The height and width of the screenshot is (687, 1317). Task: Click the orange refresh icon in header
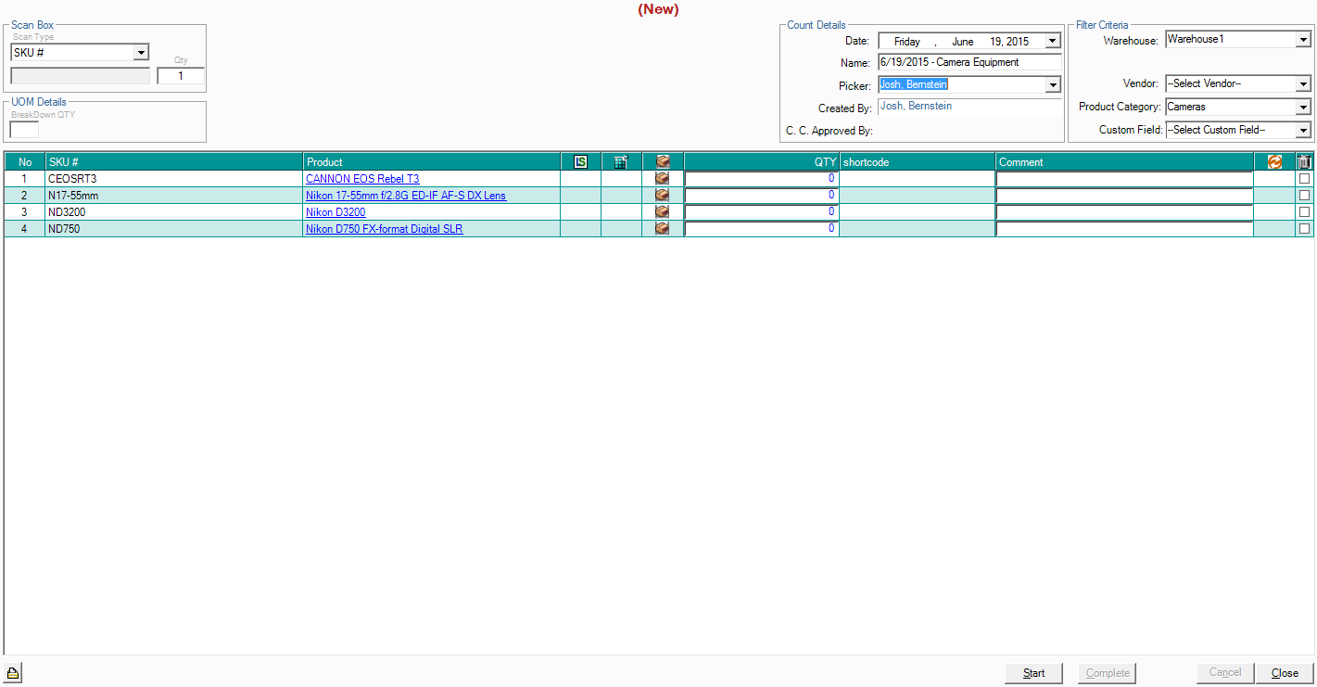(x=1274, y=162)
